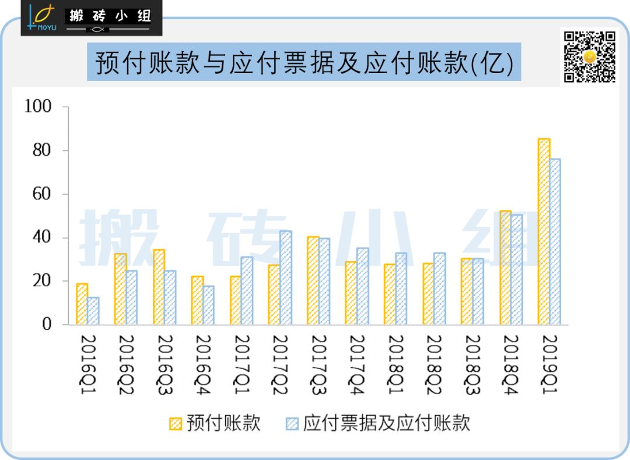
Task: Select the blue 2019Q1 bar
Action: (555, 242)
